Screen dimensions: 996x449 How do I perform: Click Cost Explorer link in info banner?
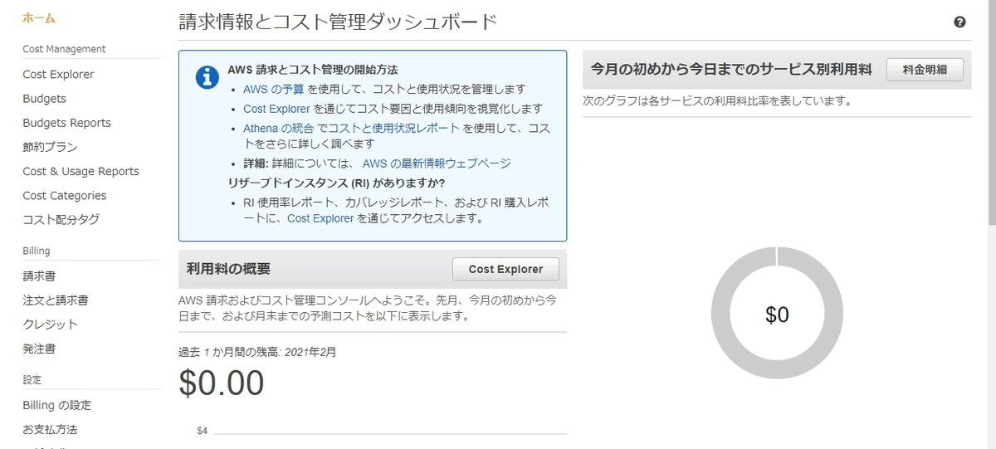[276, 109]
